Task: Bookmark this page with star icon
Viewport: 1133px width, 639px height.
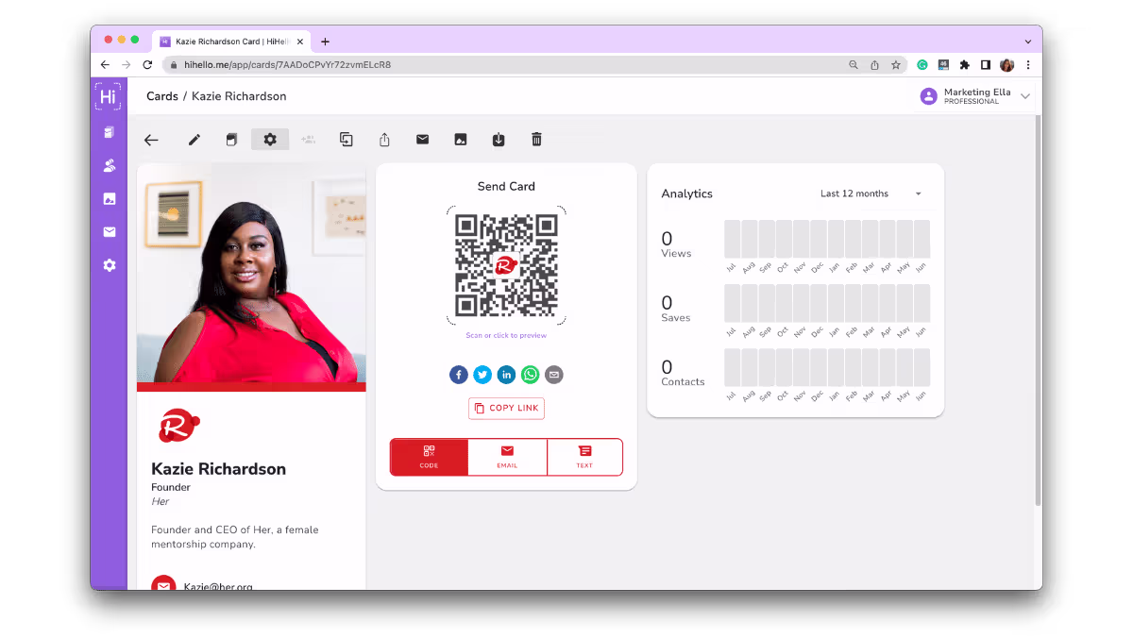Action: click(895, 65)
